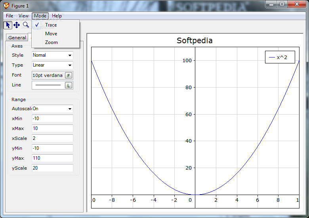The height and width of the screenshot is (218, 309).
Task: Switch to the General tab
Action: [17, 38]
